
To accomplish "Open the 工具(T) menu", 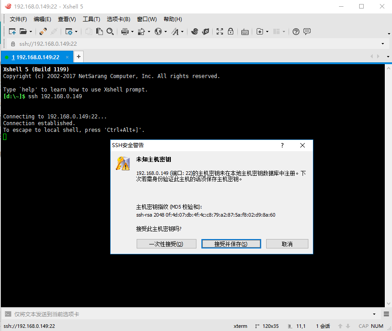I will click(x=91, y=19).
